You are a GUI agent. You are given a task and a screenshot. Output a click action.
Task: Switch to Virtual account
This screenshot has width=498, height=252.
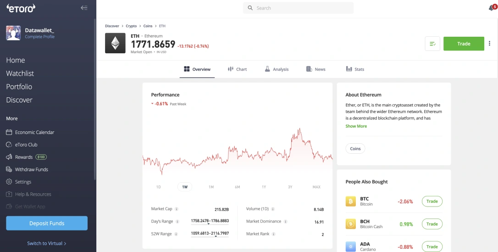pyautogui.click(x=47, y=243)
